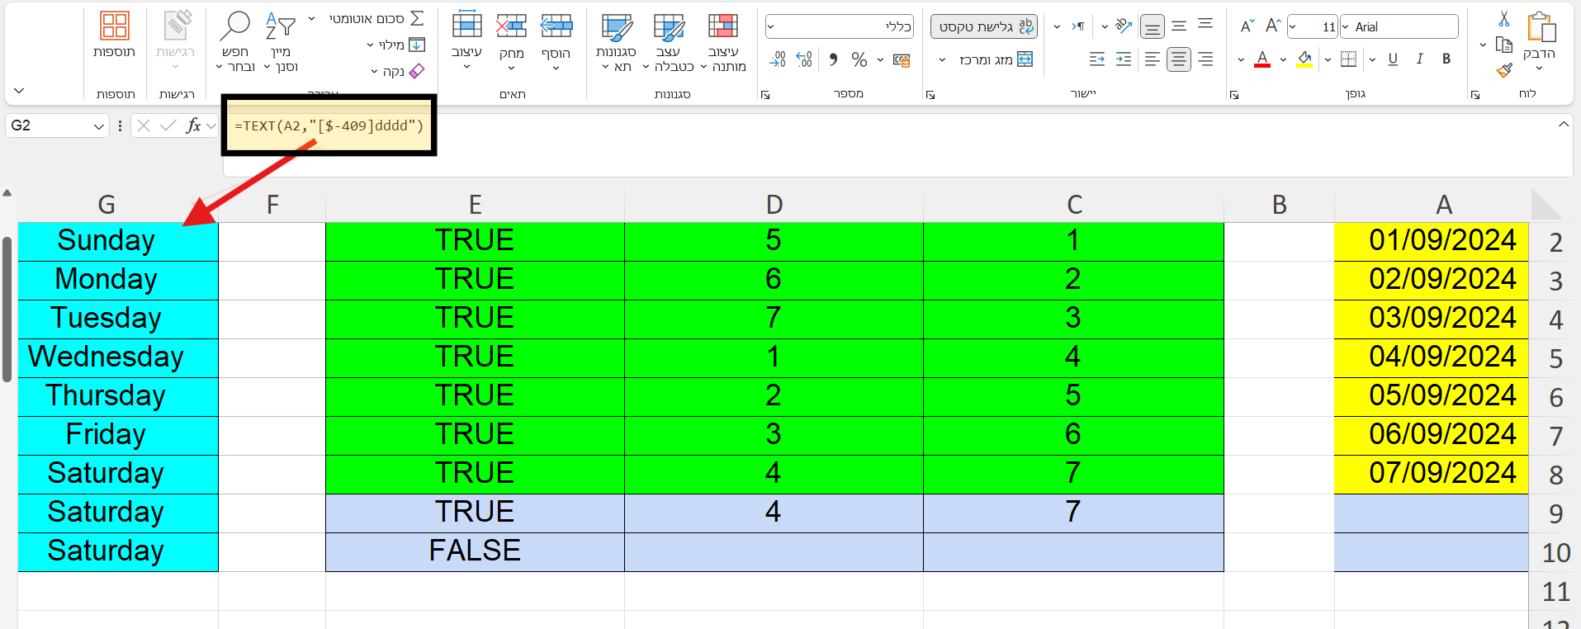This screenshot has height=629, width=1581.
Task: Toggle Wrap Text (גלישת טקסט)
Action: click(x=984, y=26)
